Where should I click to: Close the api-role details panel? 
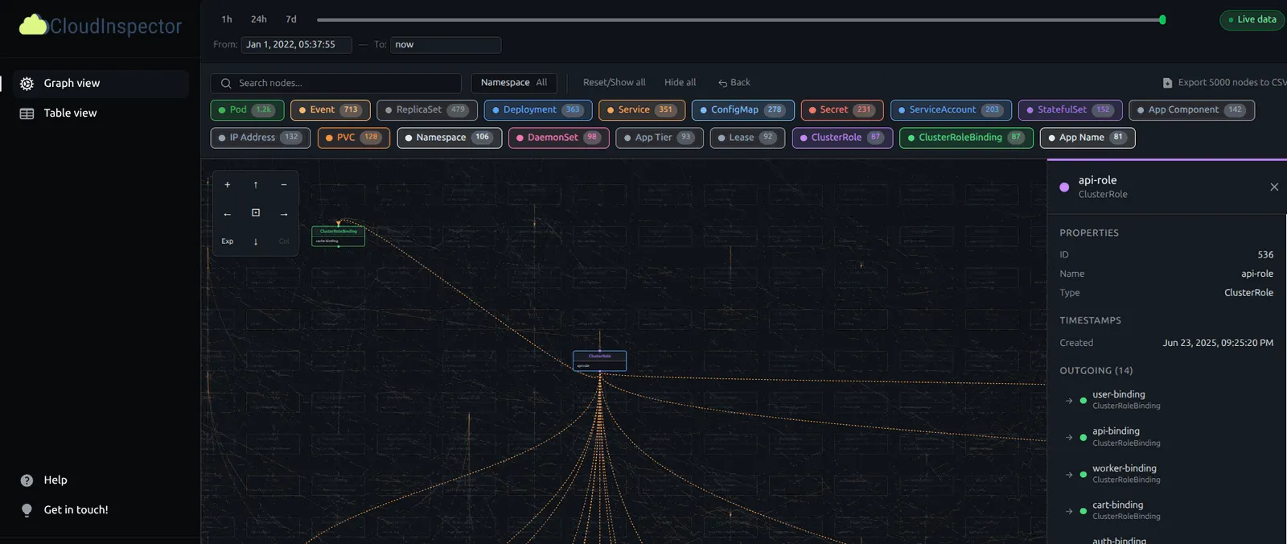pos(1274,187)
